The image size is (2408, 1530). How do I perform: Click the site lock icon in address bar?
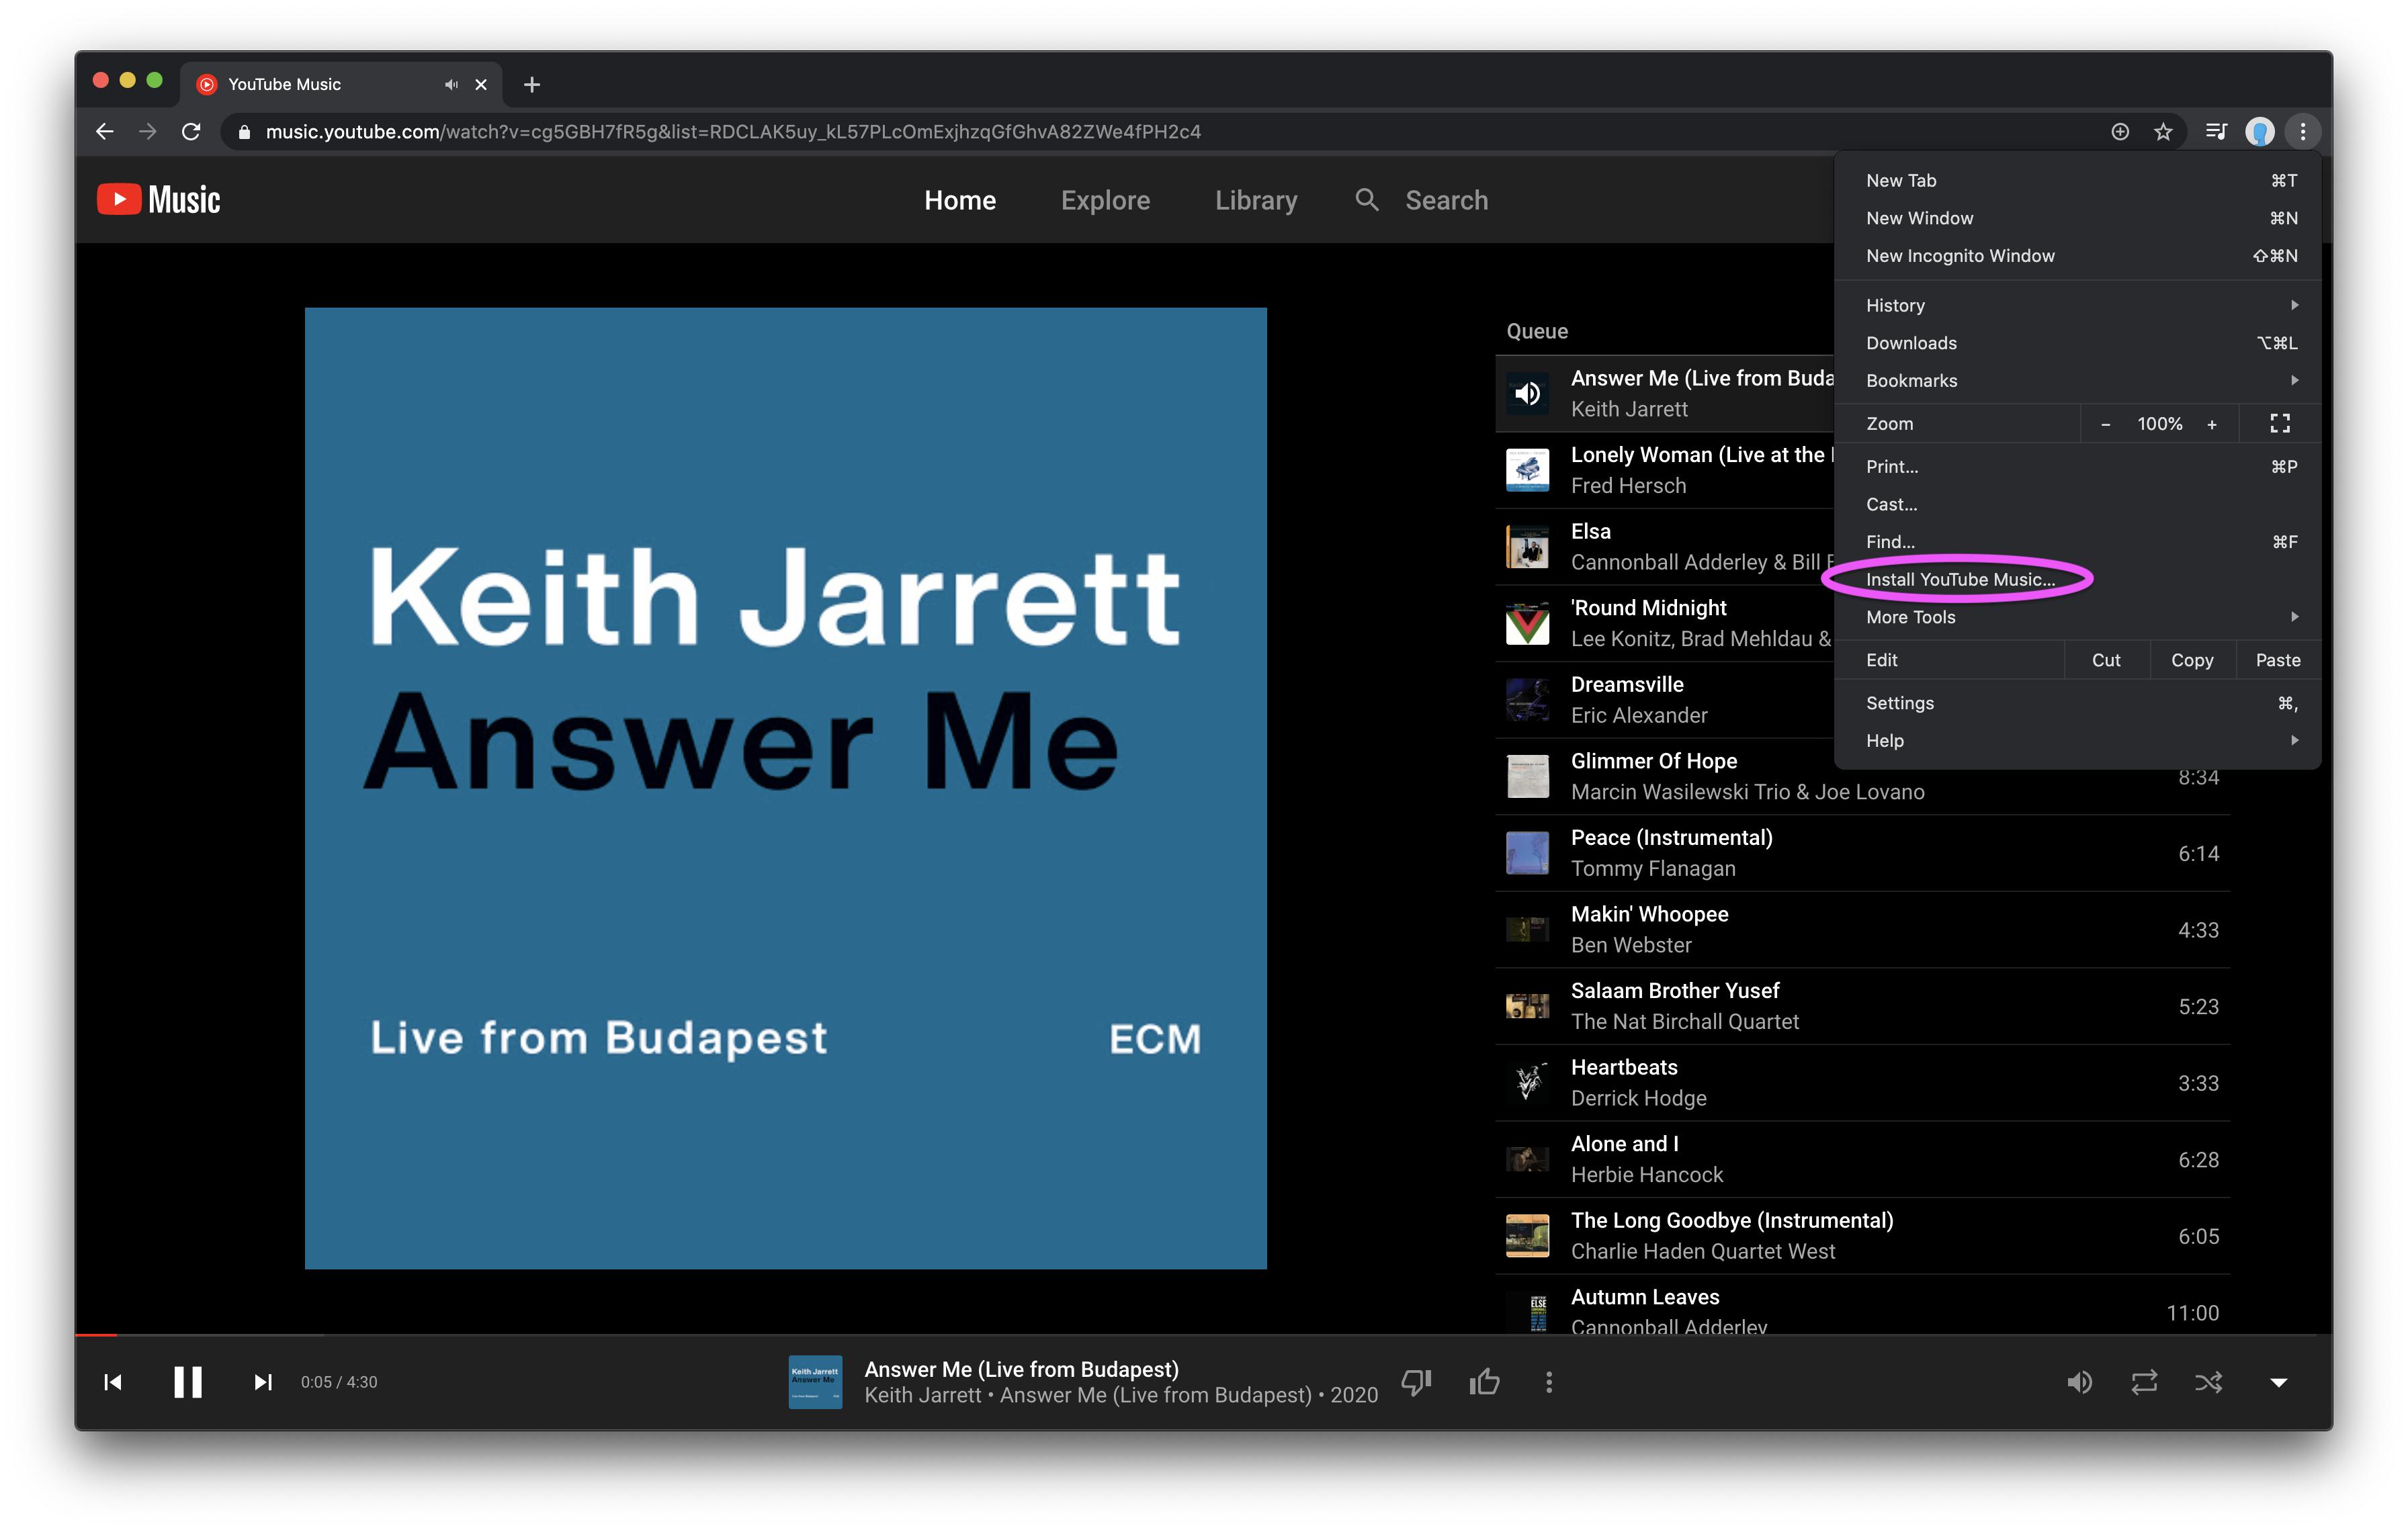pos(244,132)
